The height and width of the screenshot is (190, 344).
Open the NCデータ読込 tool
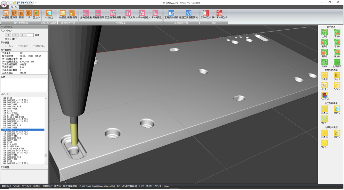click(x=142, y=14)
